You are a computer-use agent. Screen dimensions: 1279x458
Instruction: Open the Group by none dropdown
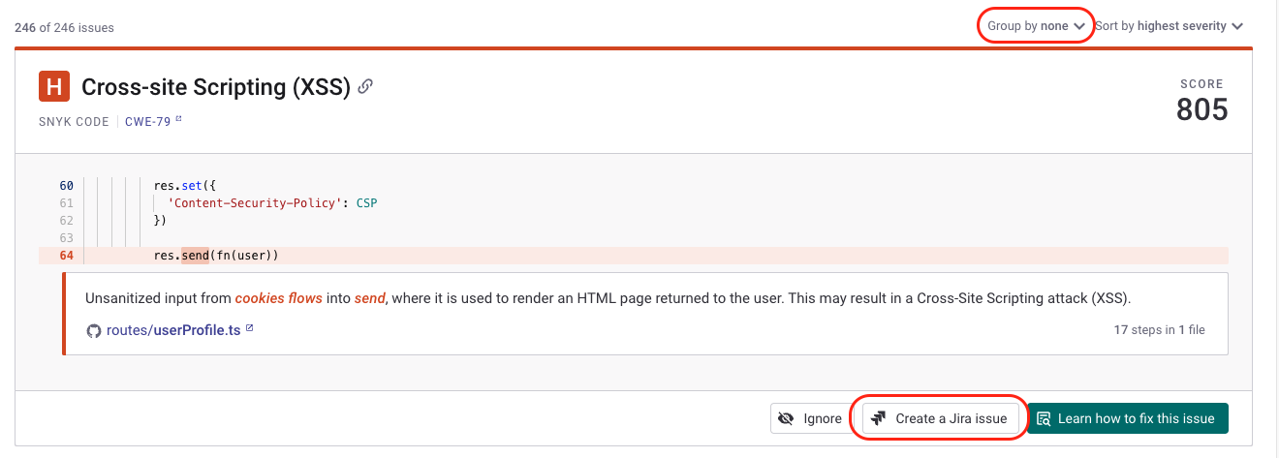pos(1036,26)
